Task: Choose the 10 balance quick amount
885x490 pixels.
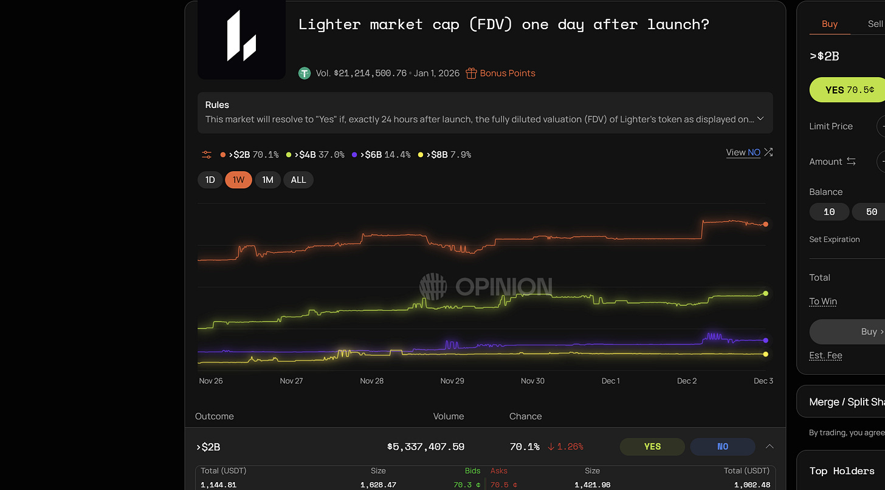Action: tap(829, 212)
